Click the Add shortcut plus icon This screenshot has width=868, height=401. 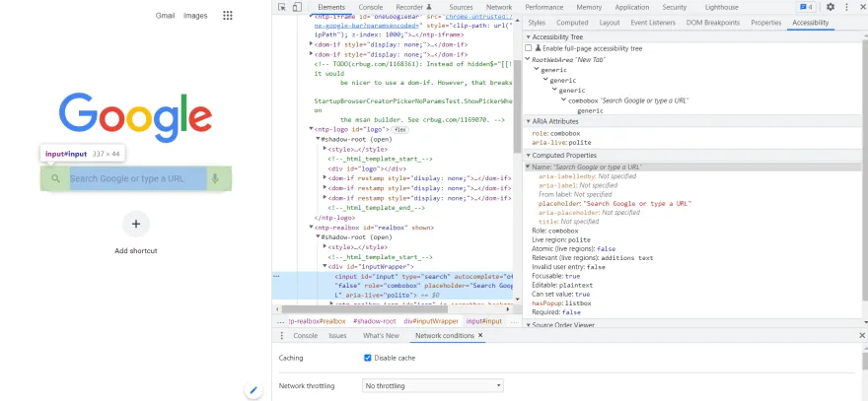coord(136,224)
